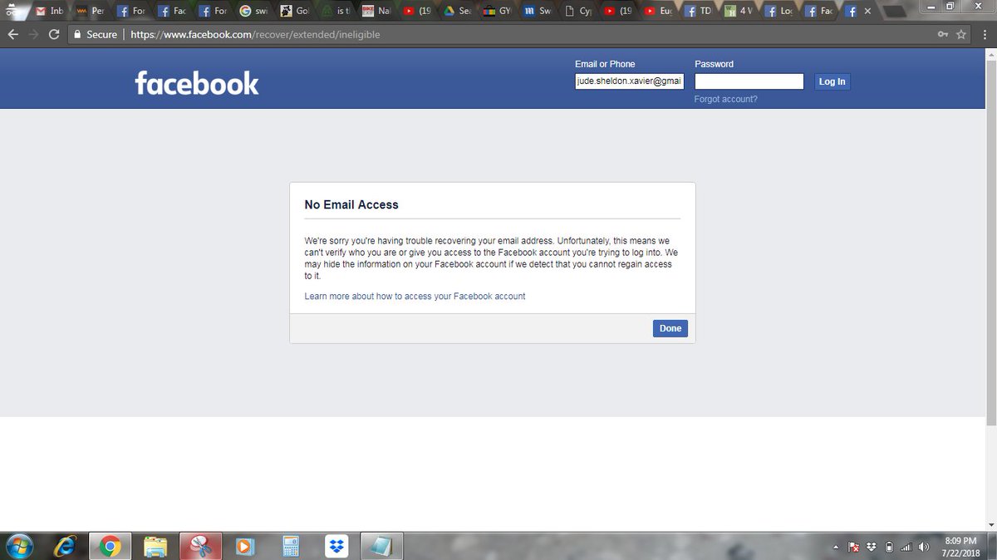Switch to the Google 'swi' search tab
997x560 pixels.
pos(253,12)
